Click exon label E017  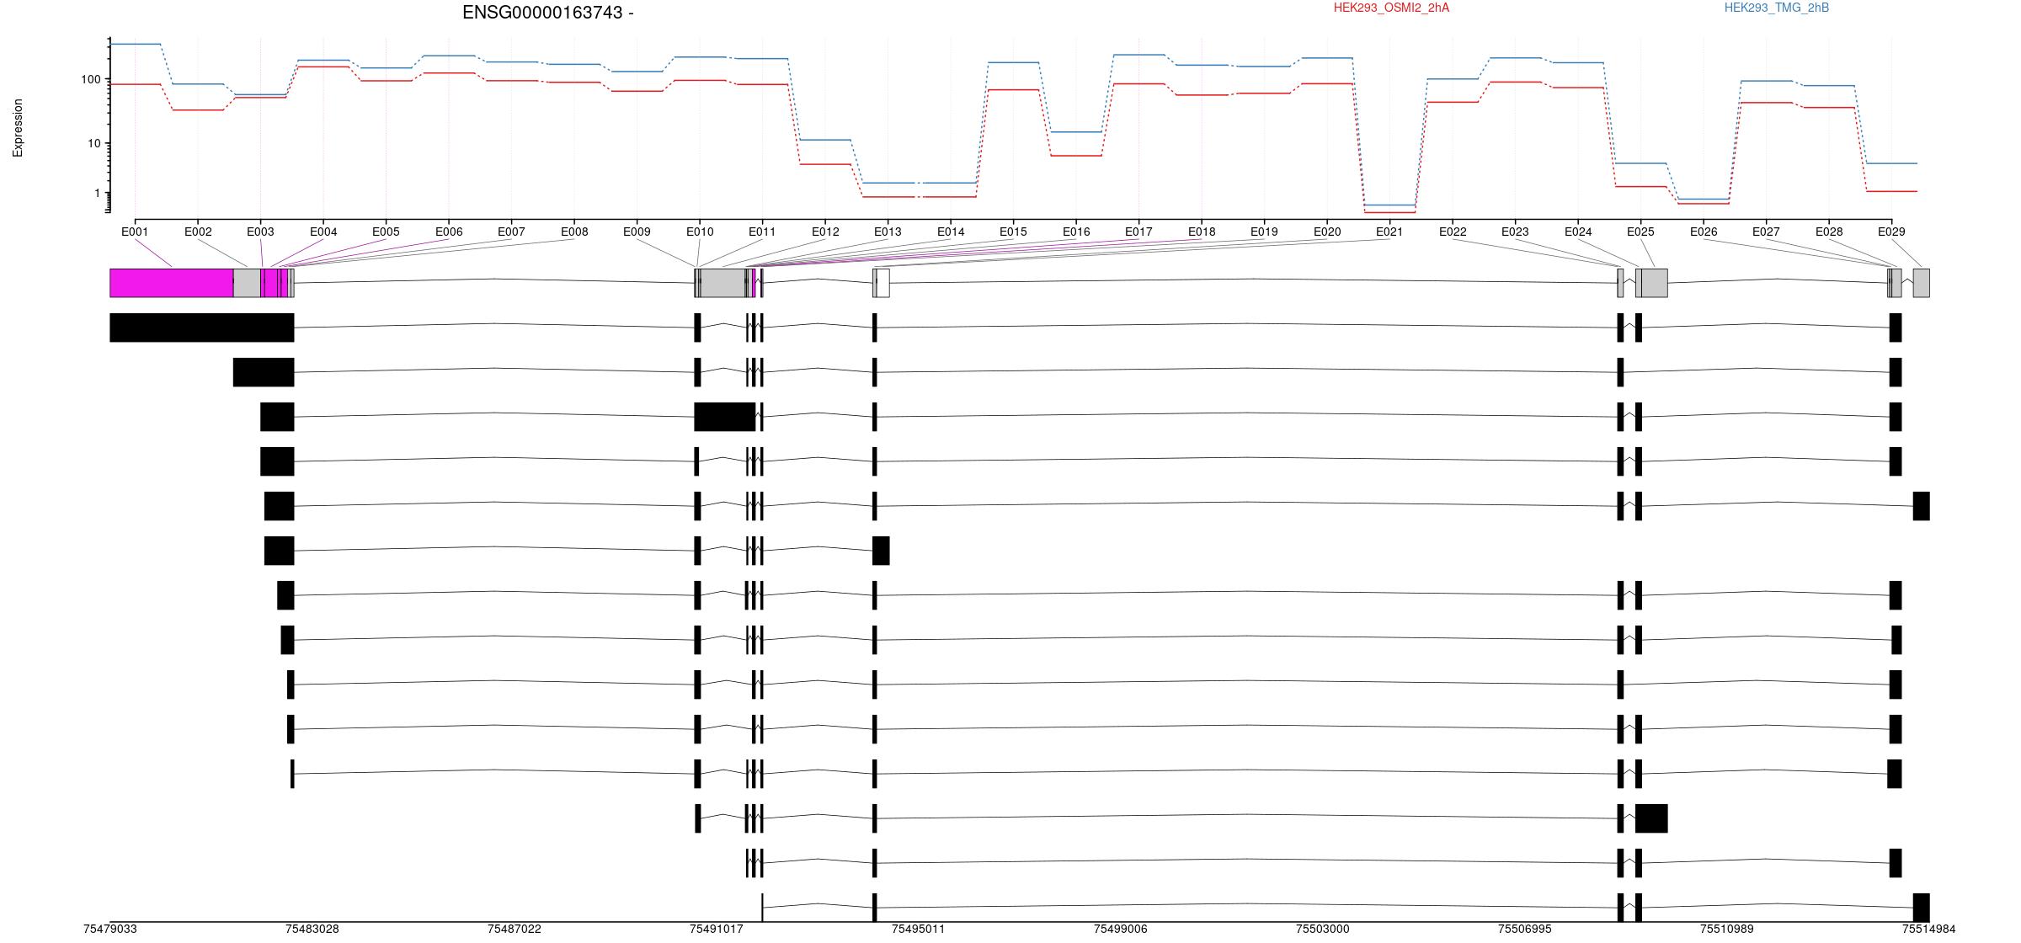pos(1138,232)
